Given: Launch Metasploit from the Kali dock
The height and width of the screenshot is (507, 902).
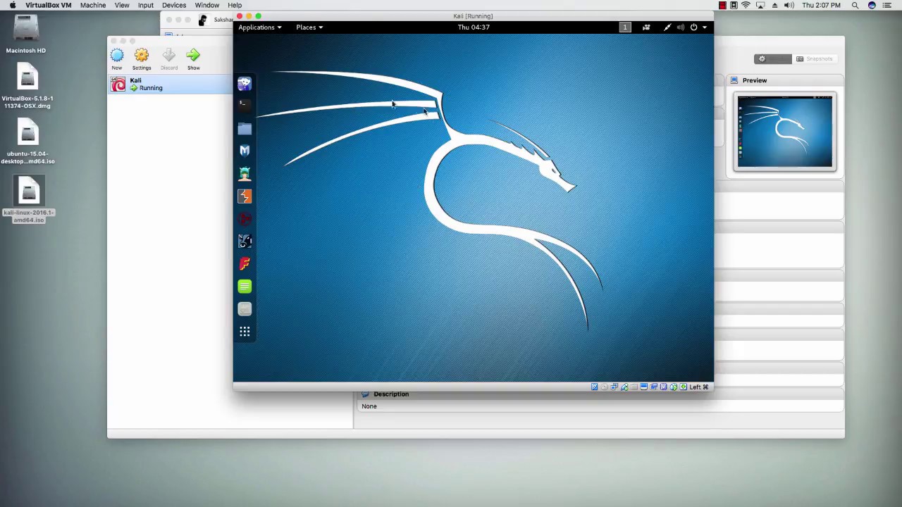Looking at the screenshot, I should point(245,151).
